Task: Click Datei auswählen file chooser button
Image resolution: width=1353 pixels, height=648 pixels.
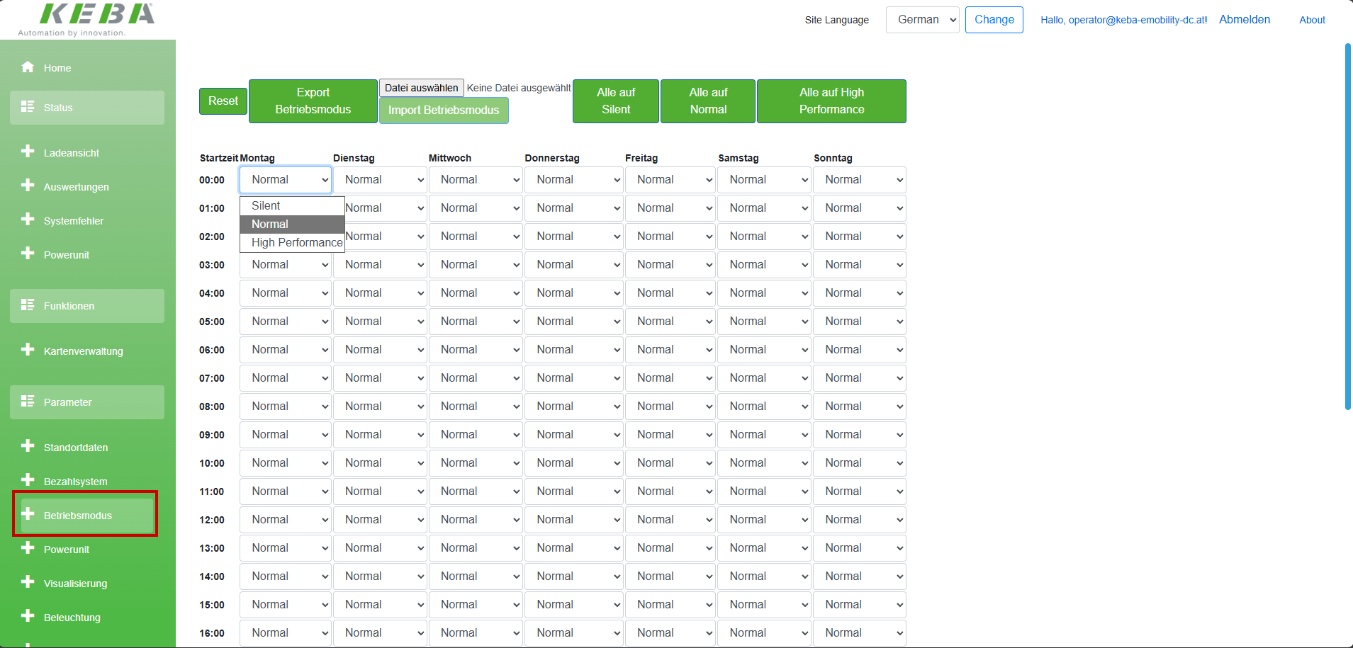Action: 422,88
